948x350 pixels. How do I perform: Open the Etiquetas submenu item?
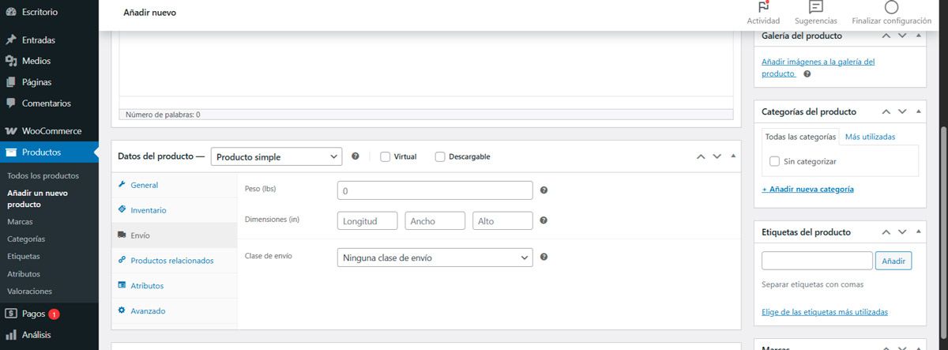click(23, 256)
